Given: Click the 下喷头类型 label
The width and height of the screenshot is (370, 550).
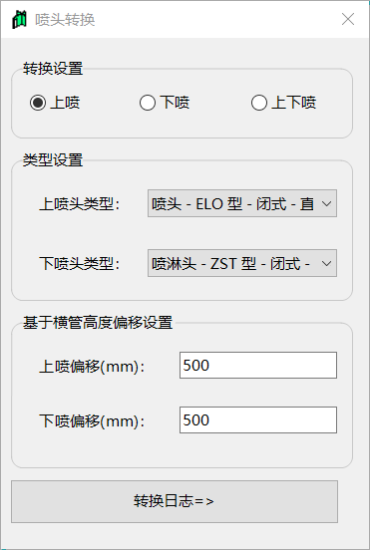Looking at the screenshot, I should (x=80, y=263).
